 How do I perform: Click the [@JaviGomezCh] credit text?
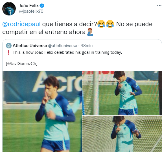[x=22, y=64]
